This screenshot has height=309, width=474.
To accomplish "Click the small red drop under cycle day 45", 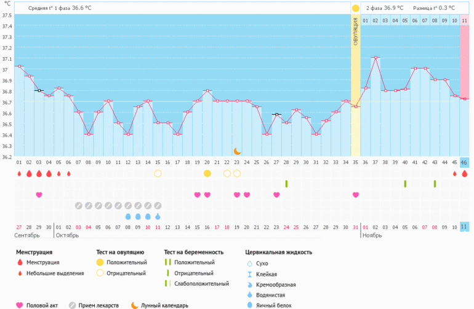I will [x=454, y=173].
